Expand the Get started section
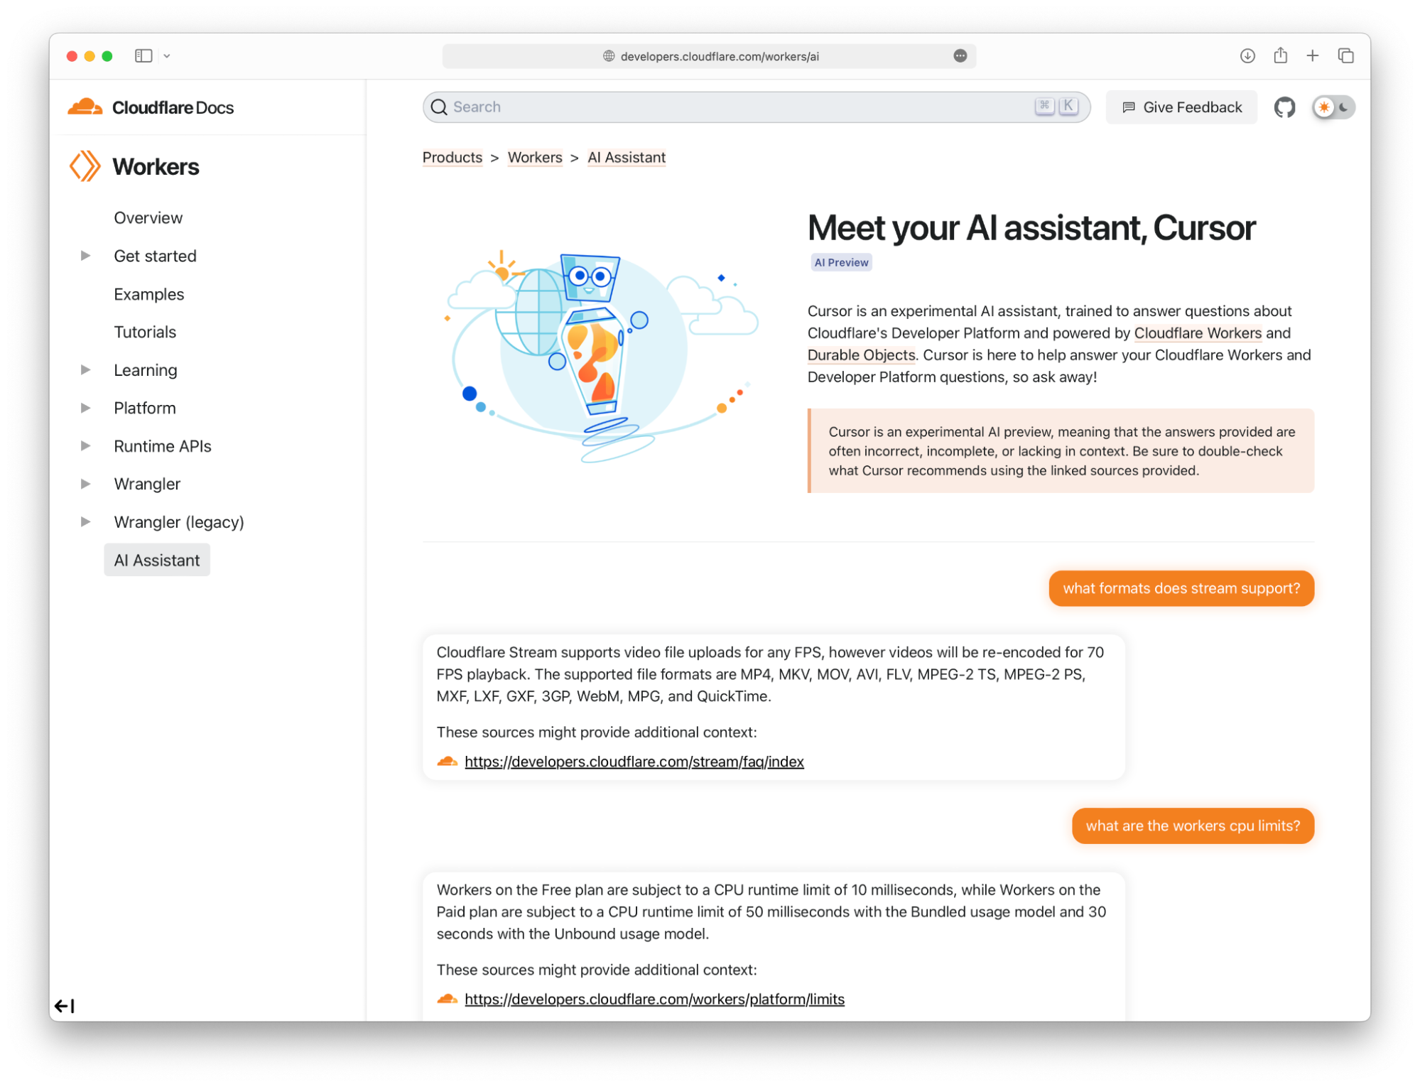 85,256
